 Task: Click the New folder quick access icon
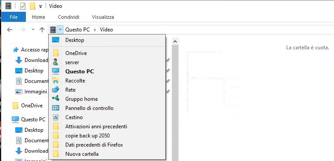coord(32,6)
